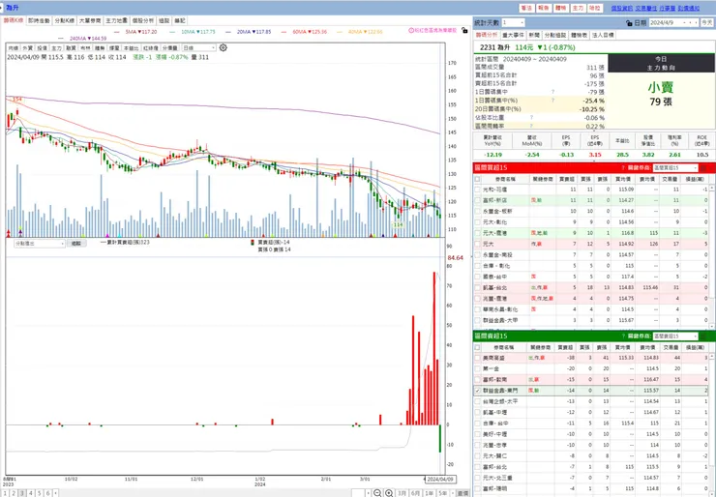The width and height of the screenshot is (716, 497).
Task: Click the 2024/04/09 date marker on axis
Action: coord(440,480)
